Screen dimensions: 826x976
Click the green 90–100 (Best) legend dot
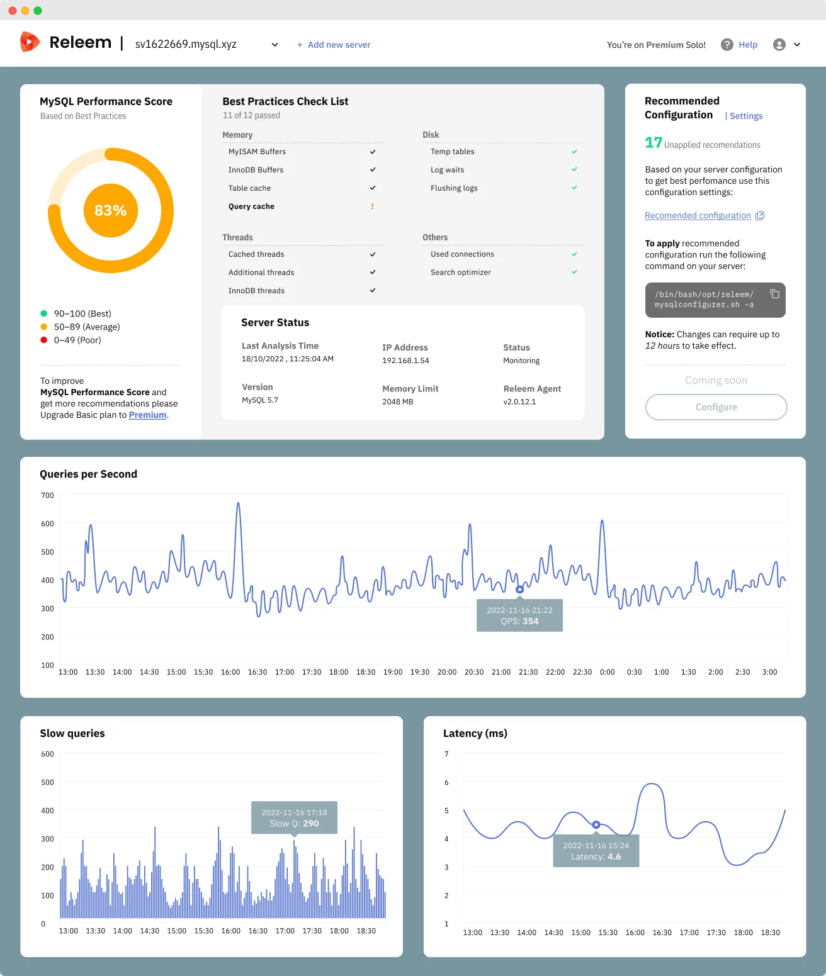coord(44,313)
